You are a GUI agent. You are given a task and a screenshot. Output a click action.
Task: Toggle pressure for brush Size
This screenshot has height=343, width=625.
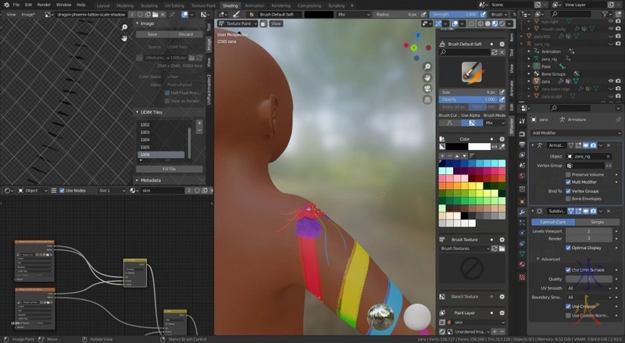(x=502, y=91)
